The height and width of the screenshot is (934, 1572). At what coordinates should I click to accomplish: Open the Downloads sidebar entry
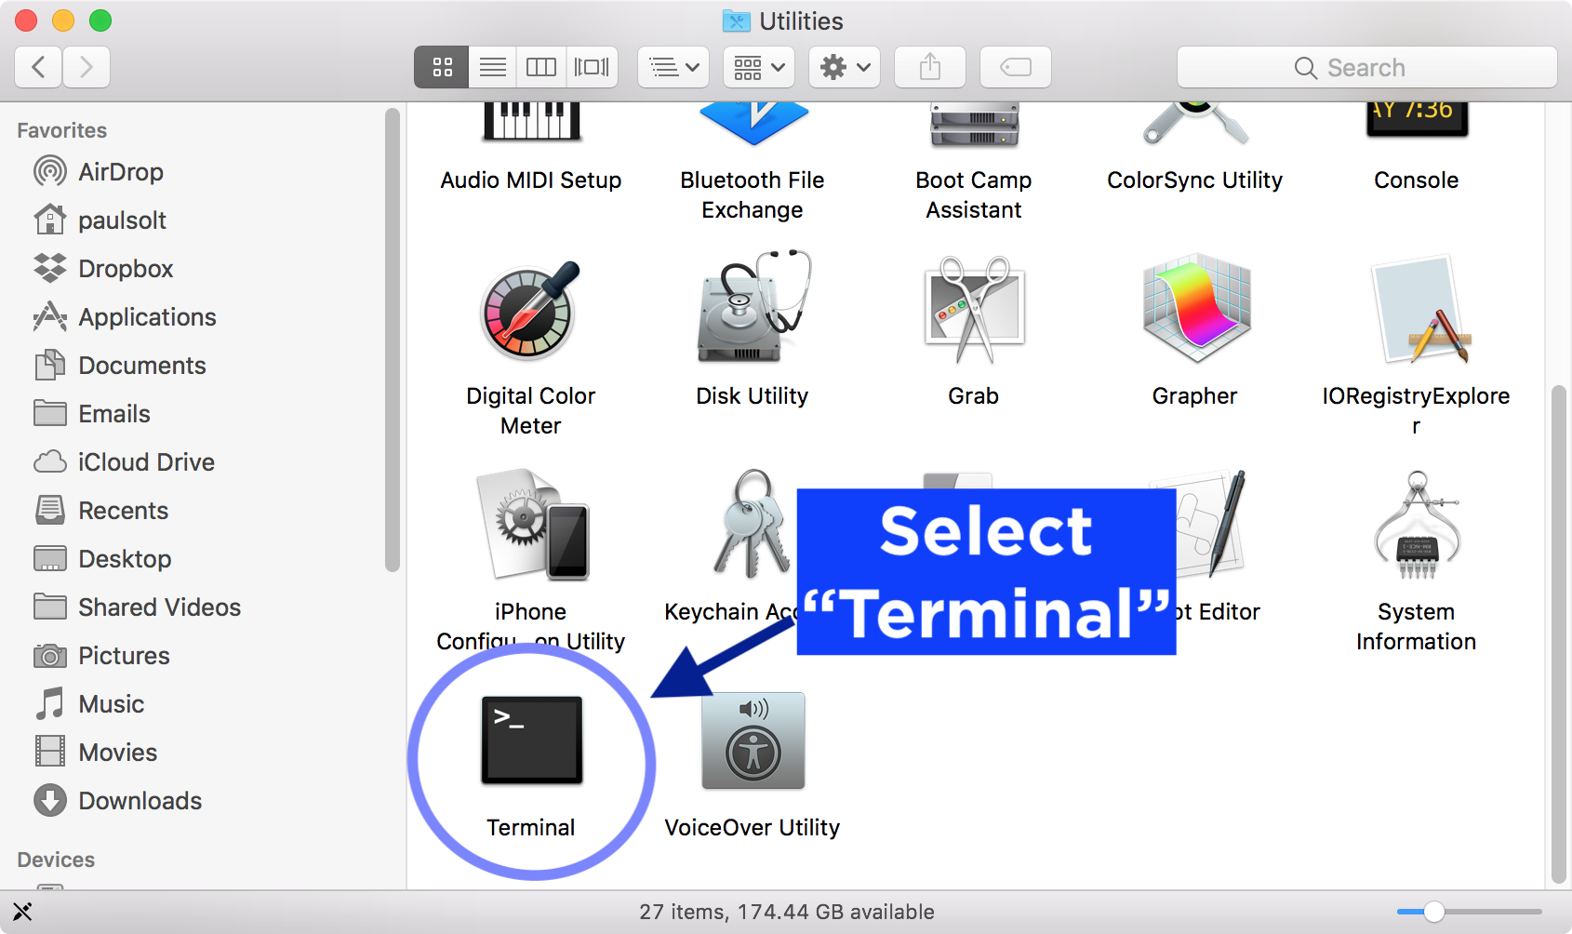click(x=140, y=800)
